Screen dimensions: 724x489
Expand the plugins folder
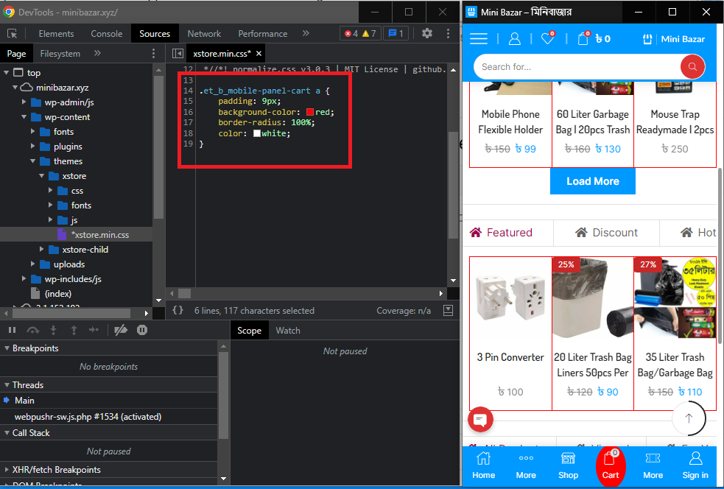click(33, 147)
